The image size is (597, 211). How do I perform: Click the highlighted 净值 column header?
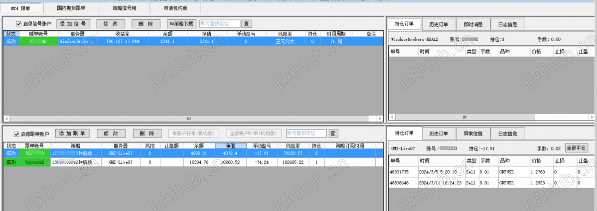coord(231,146)
